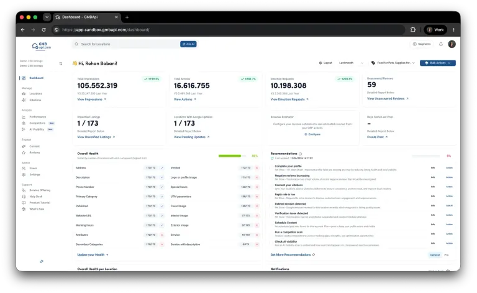The image size is (477, 293).
Task: Open Locations in the sidebar menu
Action: click(x=35, y=93)
